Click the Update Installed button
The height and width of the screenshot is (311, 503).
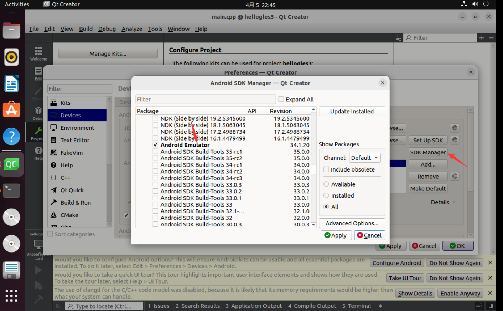point(352,111)
